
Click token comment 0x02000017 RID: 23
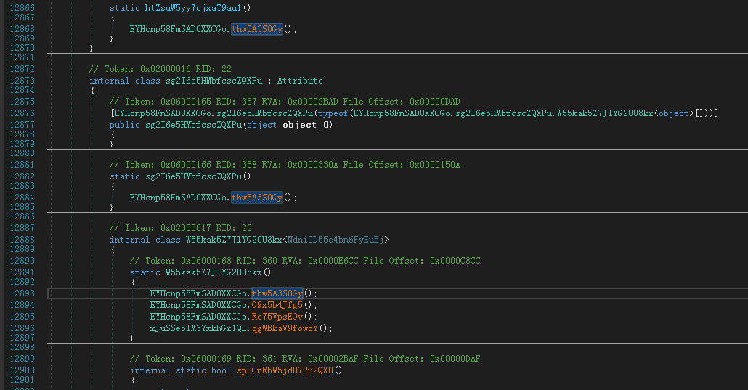(x=181, y=228)
